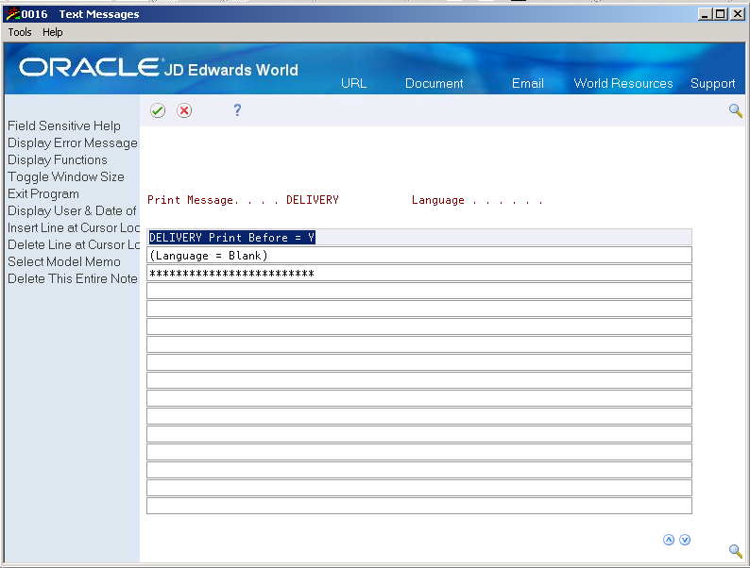Image resolution: width=750 pixels, height=568 pixels.
Task: Open the URL header link
Action: click(x=354, y=83)
